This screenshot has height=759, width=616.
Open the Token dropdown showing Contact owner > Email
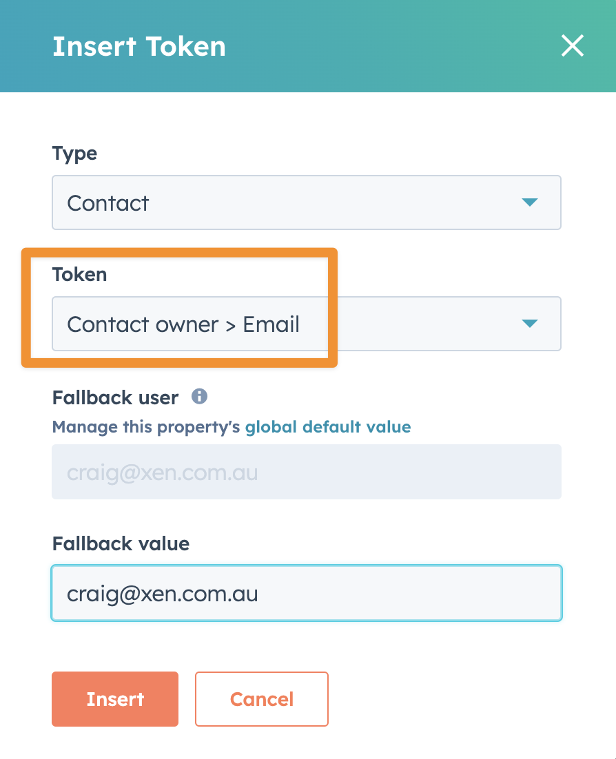click(307, 324)
